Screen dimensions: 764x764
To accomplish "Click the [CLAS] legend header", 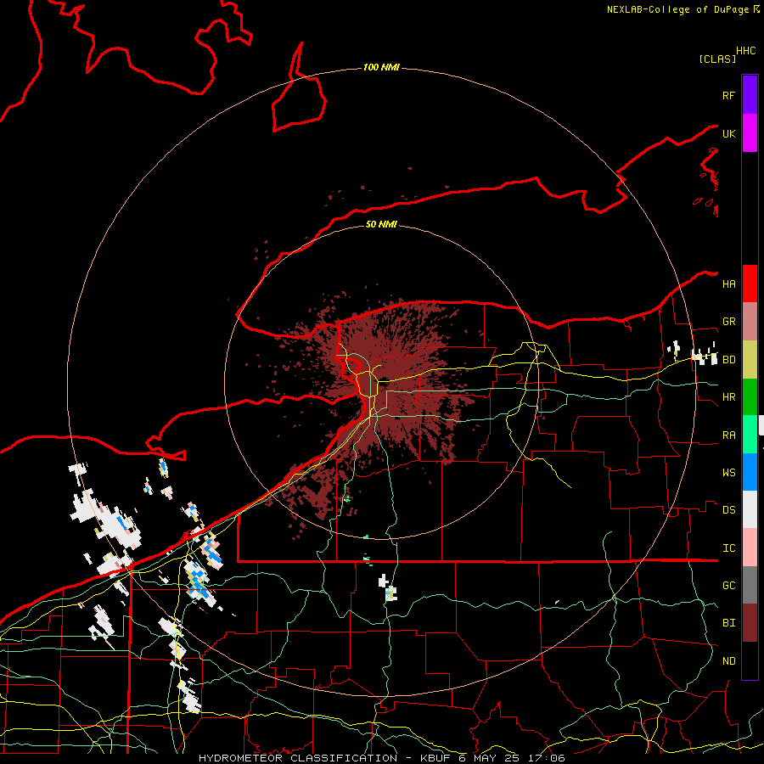I will pyautogui.click(x=717, y=59).
